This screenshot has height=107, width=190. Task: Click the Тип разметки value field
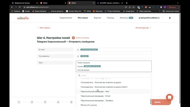pos(114,56)
